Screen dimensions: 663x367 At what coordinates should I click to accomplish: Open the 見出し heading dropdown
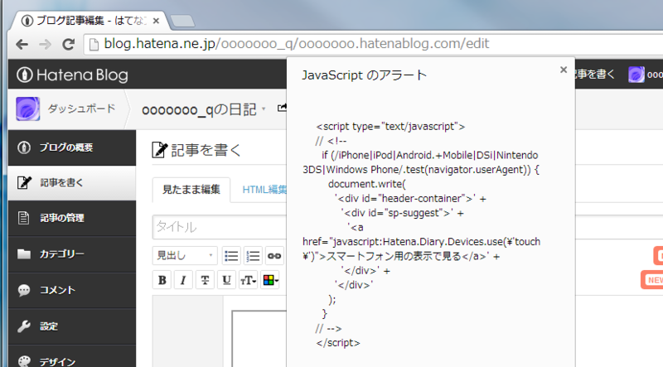(185, 255)
